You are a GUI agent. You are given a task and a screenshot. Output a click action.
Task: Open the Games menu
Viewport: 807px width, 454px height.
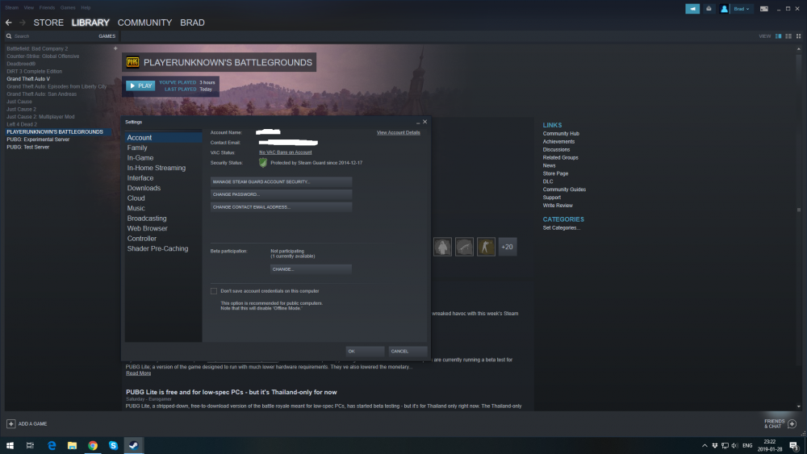(x=68, y=8)
